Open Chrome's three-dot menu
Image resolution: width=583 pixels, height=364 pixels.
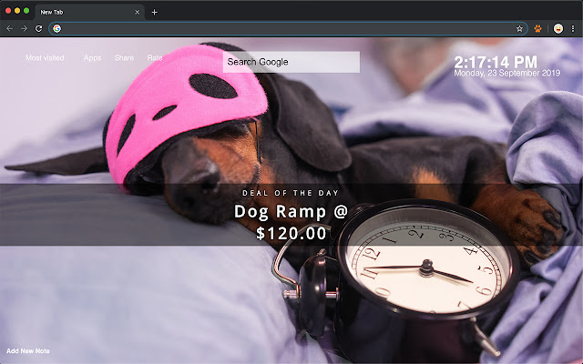[x=573, y=28]
